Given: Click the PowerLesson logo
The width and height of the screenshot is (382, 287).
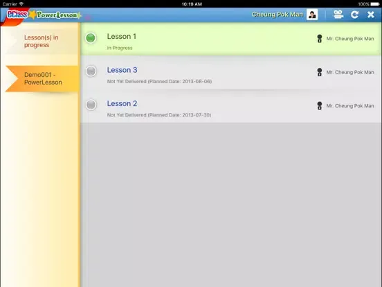Looking at the screenshot, I should coord(57,15).
